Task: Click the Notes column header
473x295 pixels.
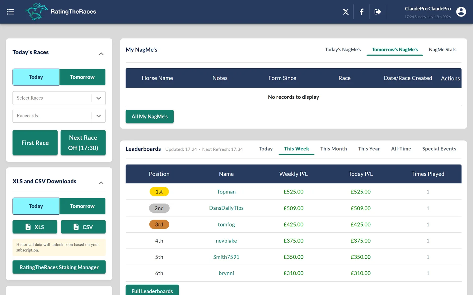Action: [220, 78]
